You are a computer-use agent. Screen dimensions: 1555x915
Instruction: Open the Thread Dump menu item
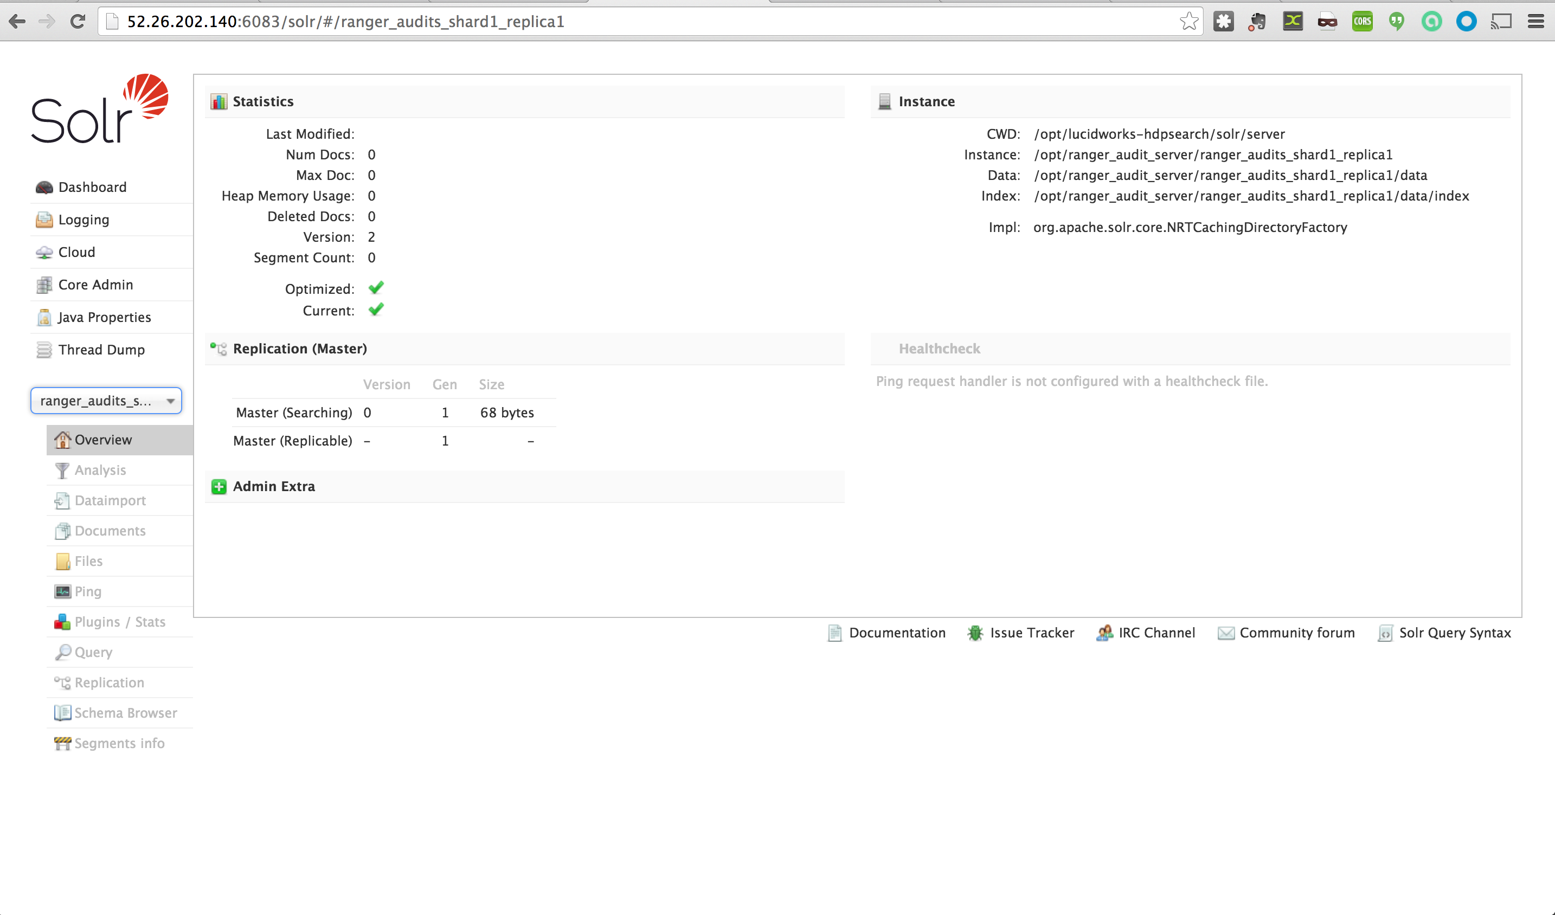tap(102, 350)
